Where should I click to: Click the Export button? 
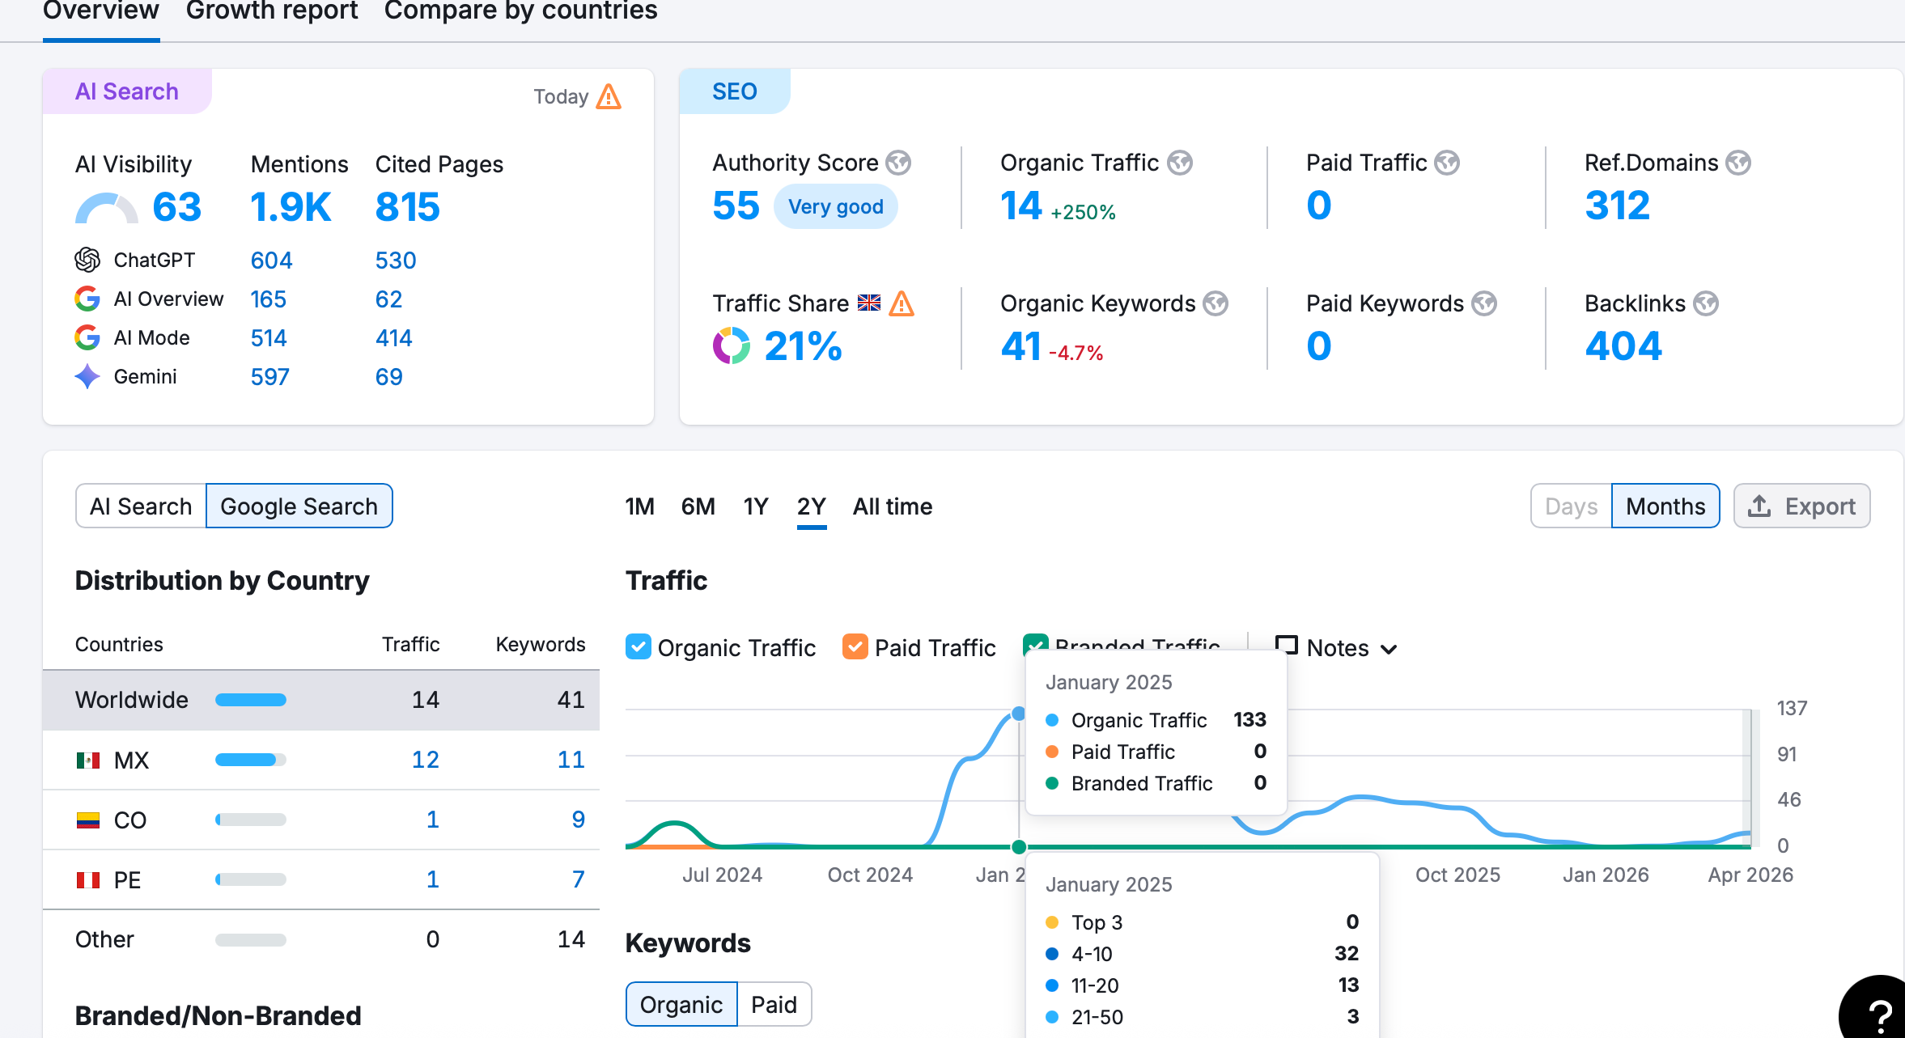click(x=1801, y=506)
